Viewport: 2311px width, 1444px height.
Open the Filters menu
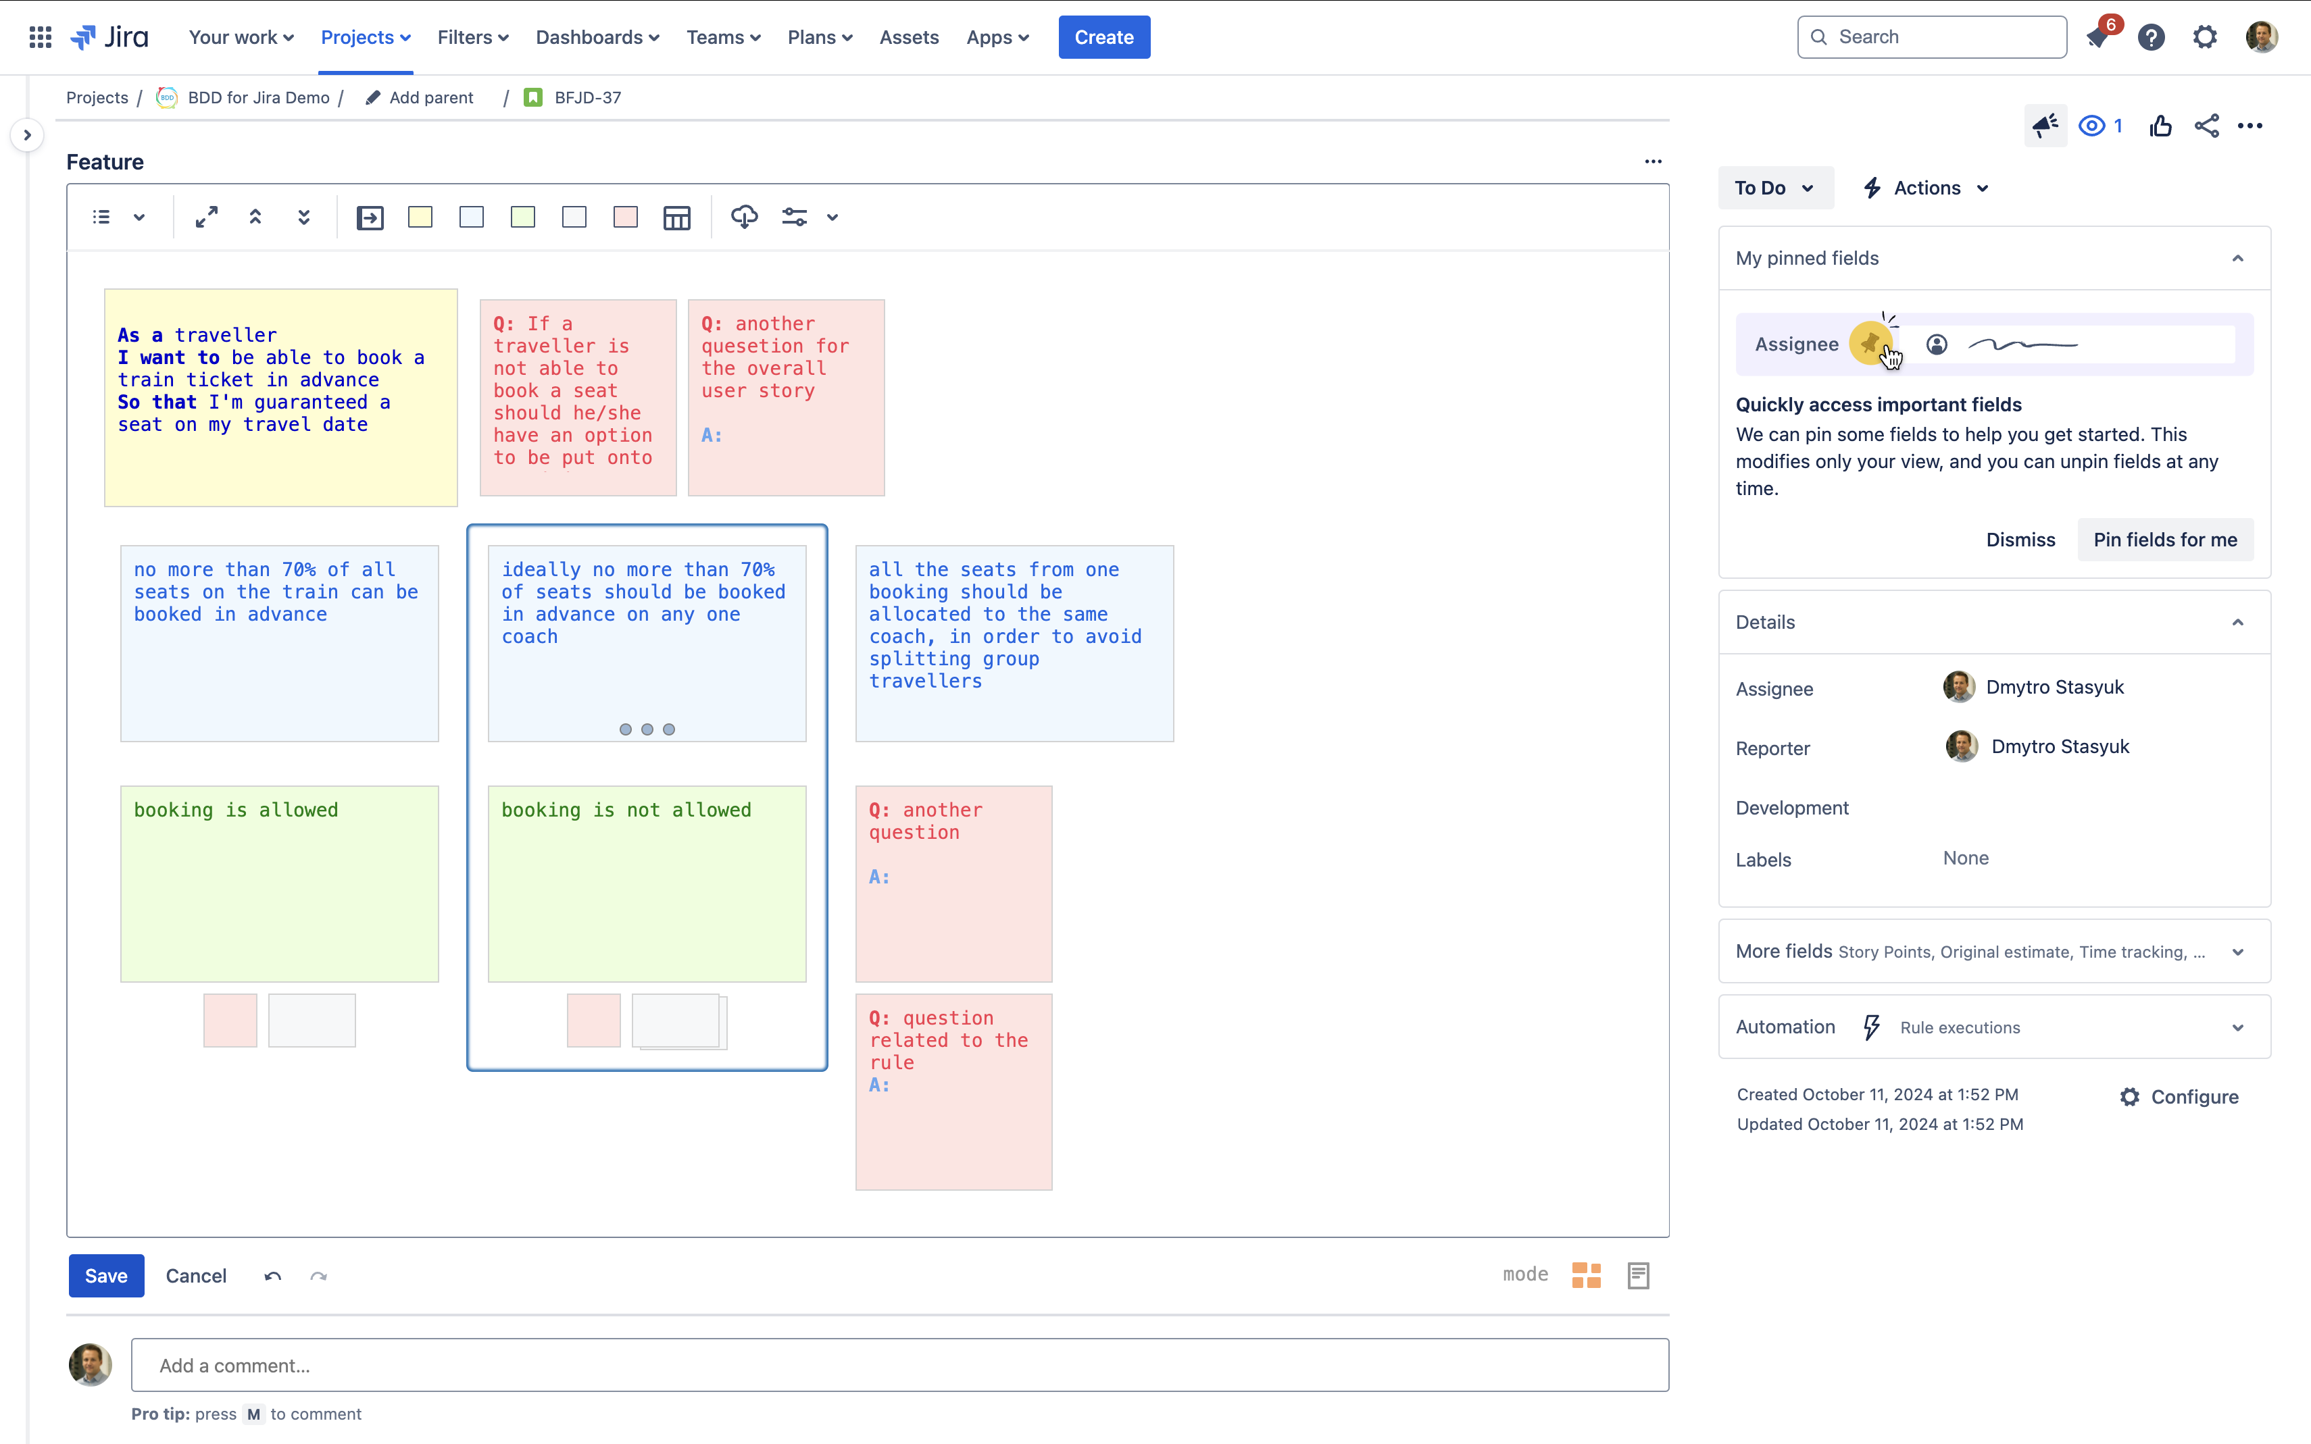click(473, 37)
